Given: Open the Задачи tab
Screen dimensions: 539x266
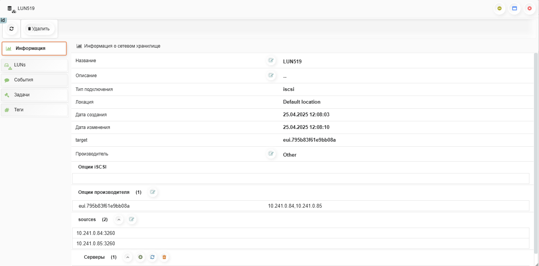Looking at the screenshot, I should (35, 95).
